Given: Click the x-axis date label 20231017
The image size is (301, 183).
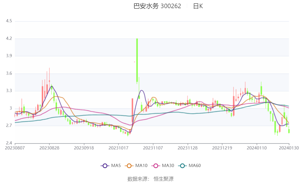Looking at the screenshot, I should point(119,148).
